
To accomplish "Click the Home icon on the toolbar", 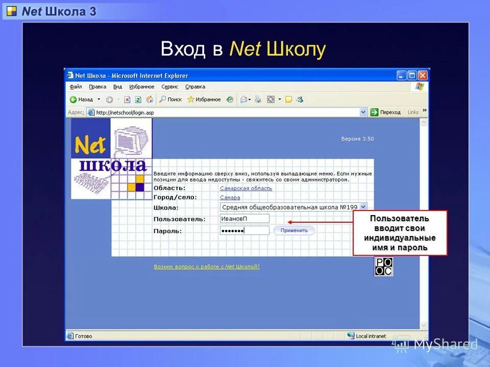I will click(x=149, y=99).
